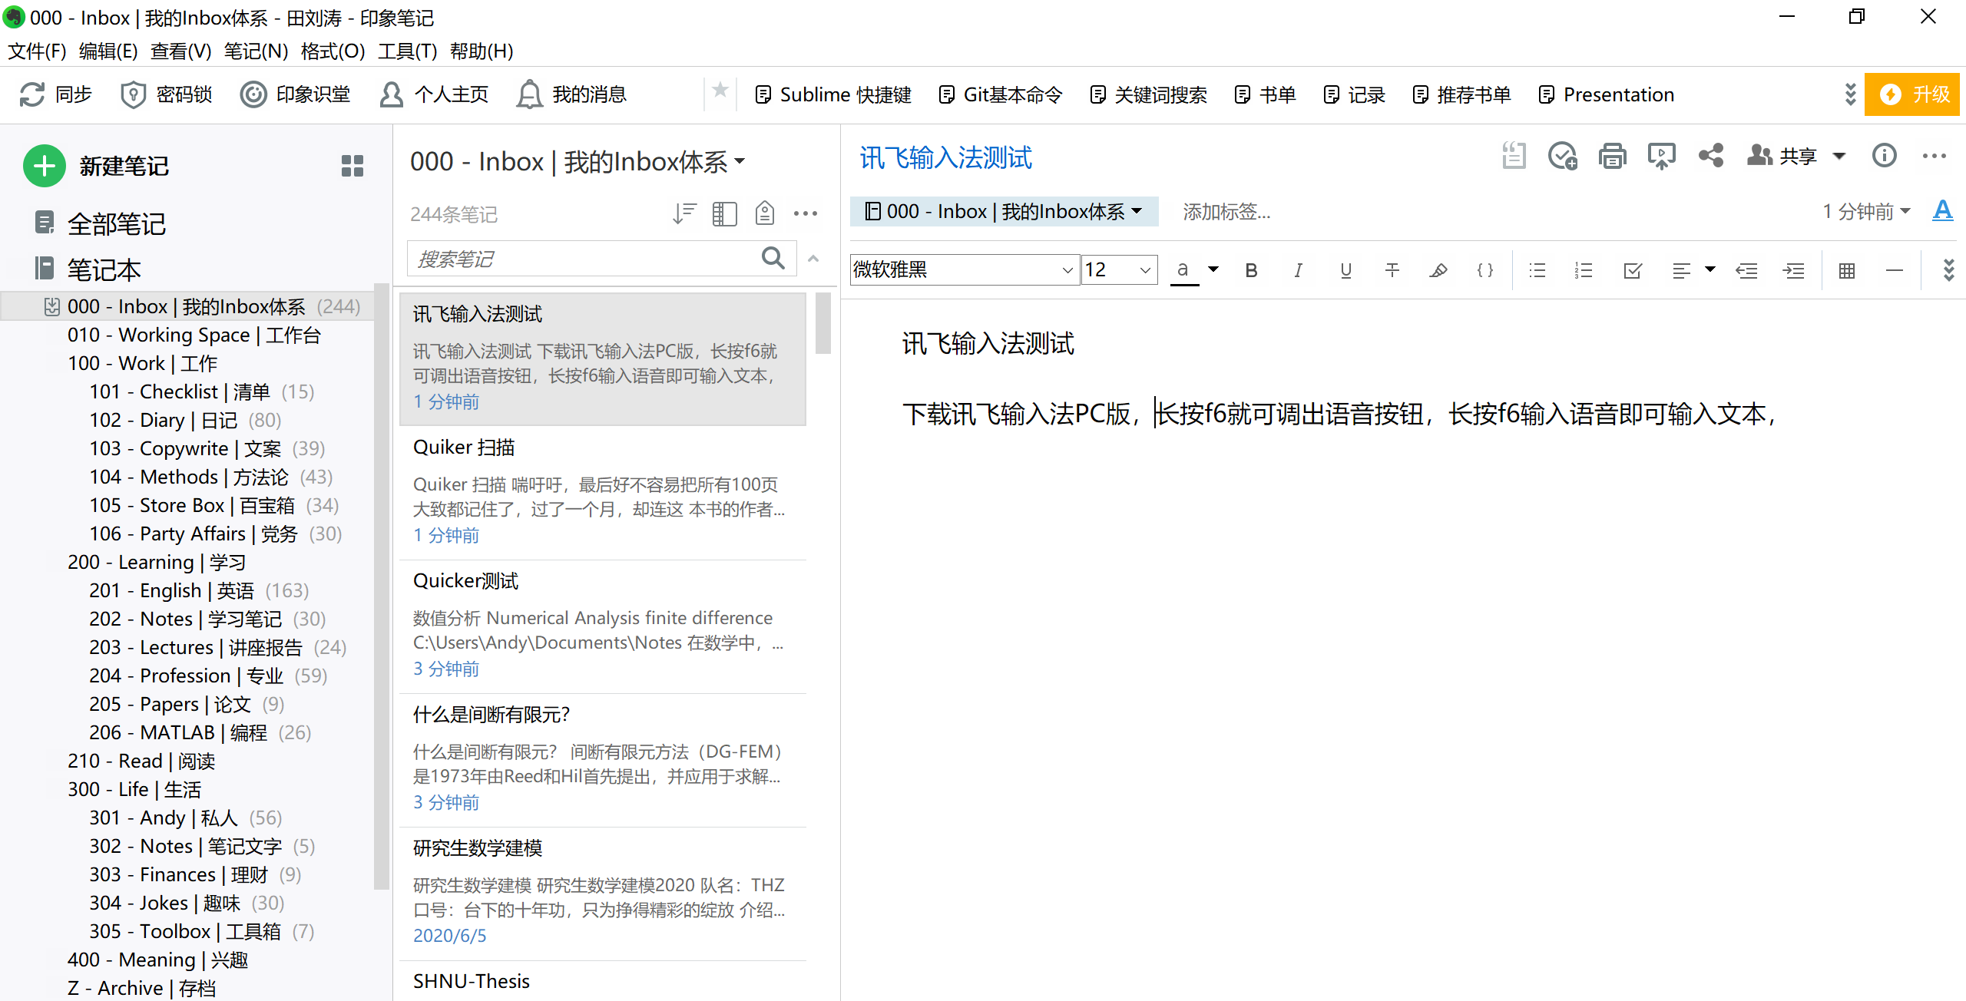Insert a table into the note
This screenshot has width=1966, height=1001.
click(x=1847, y=270)
